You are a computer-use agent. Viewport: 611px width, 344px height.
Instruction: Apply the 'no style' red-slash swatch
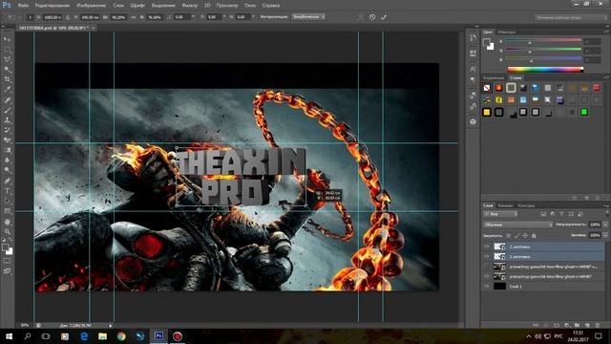[487, 88]
